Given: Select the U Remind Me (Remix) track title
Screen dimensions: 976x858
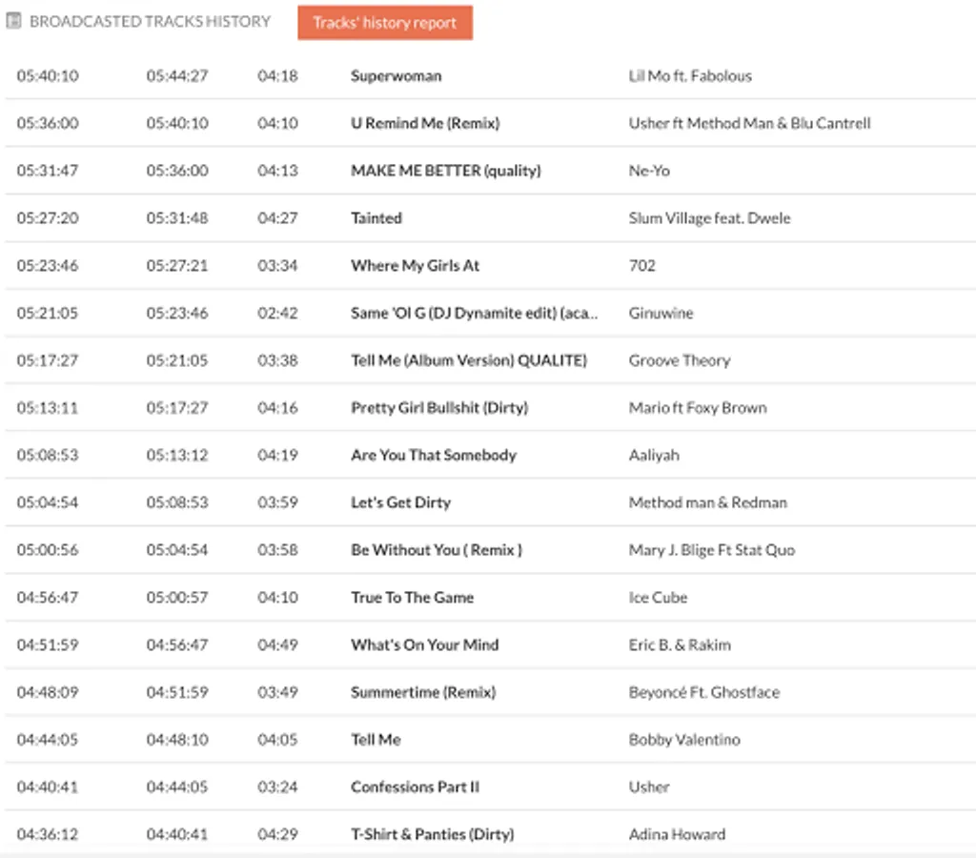Looking at the screenshot, I should (425, 123).
